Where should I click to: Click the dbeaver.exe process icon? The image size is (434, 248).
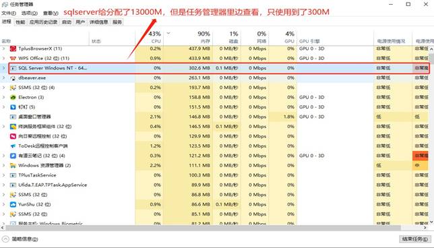click(13, 78)
